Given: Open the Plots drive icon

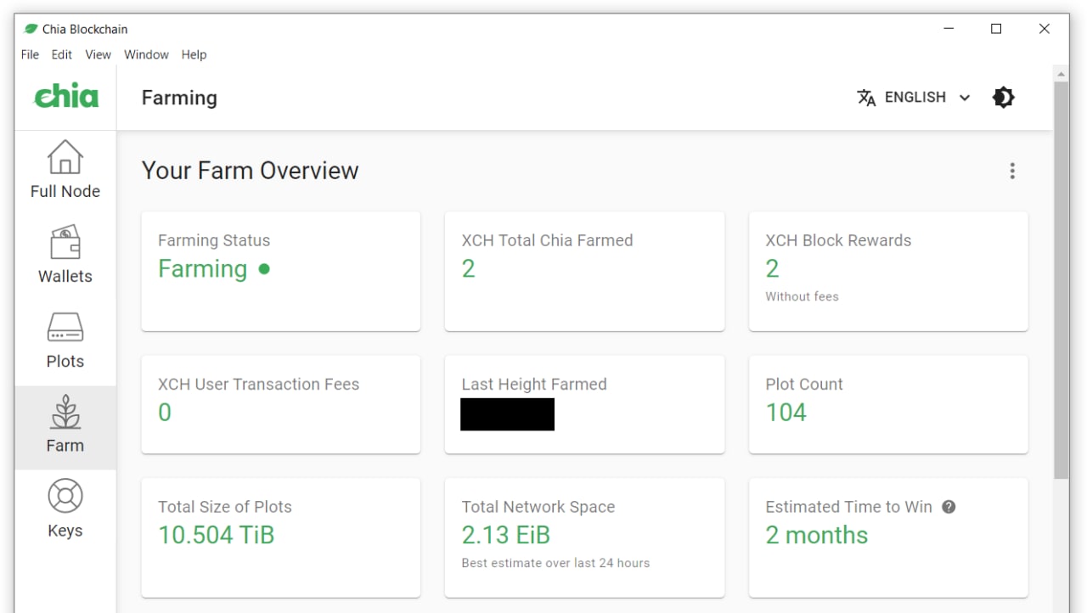Looking at the screenshot, I should (x=65, y=328).
